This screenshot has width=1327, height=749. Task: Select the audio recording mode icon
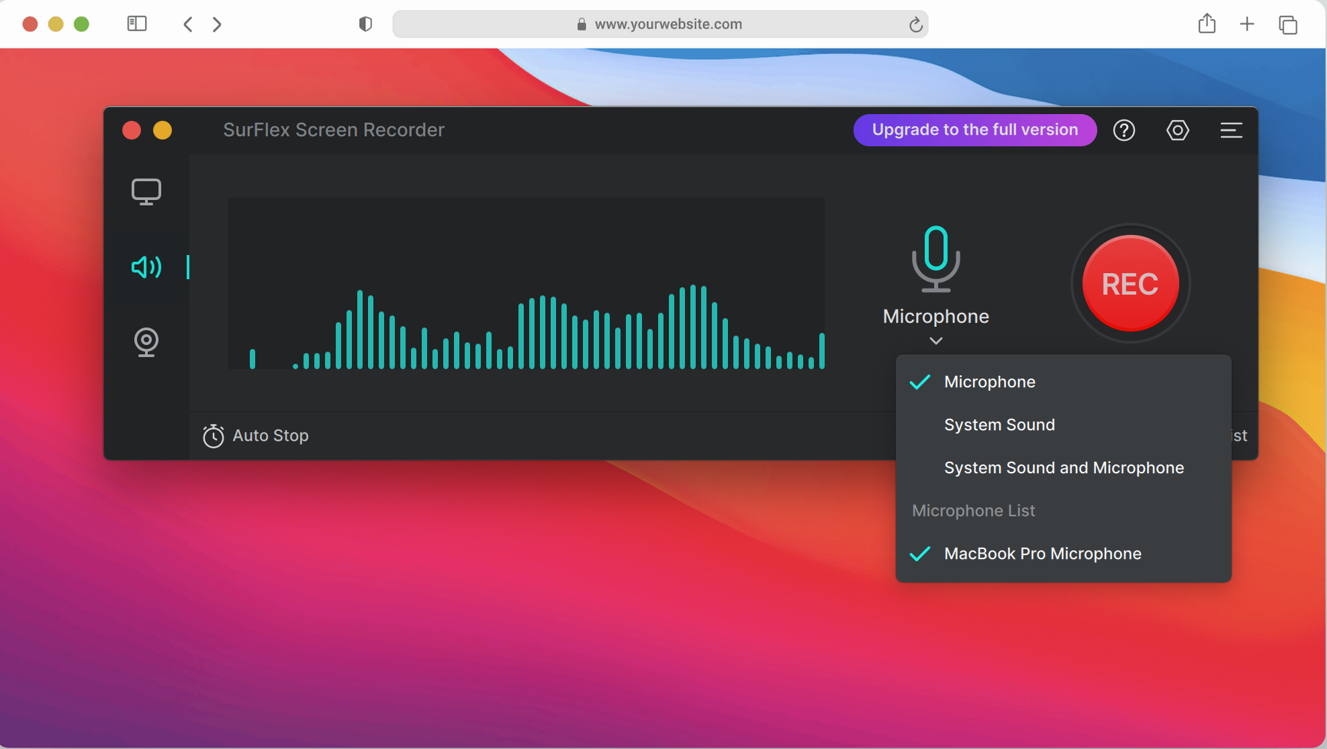tap(146, 267)
